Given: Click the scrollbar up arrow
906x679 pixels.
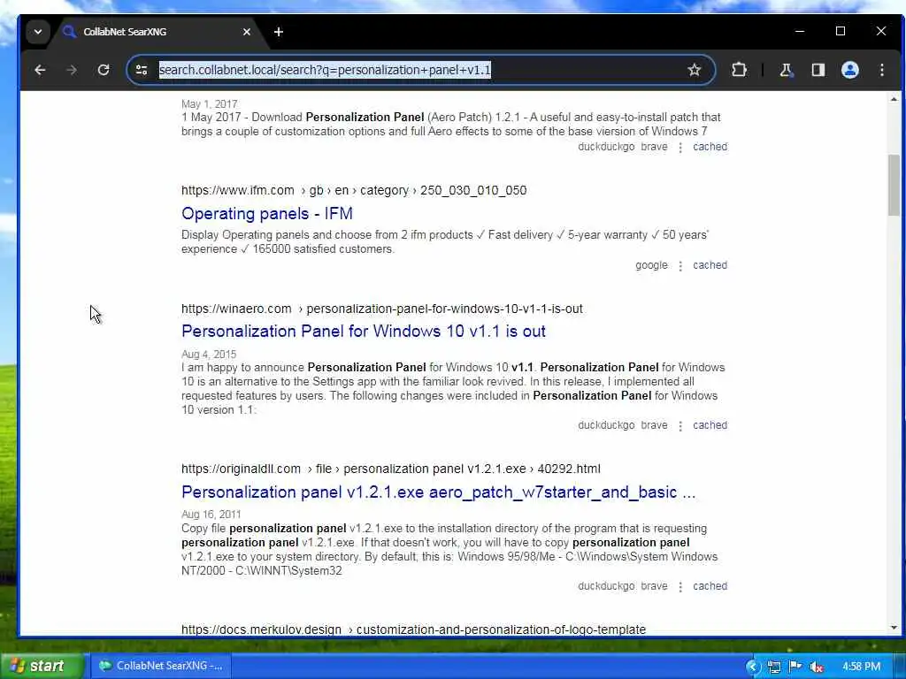Looking at the screenshot, I should 894,99.
